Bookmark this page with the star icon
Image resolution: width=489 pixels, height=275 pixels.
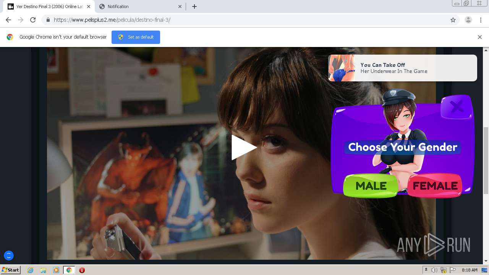(x=453, y=20)
